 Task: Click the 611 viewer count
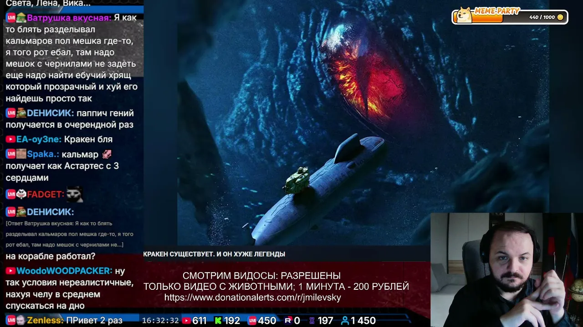click(x=199, y=321)
